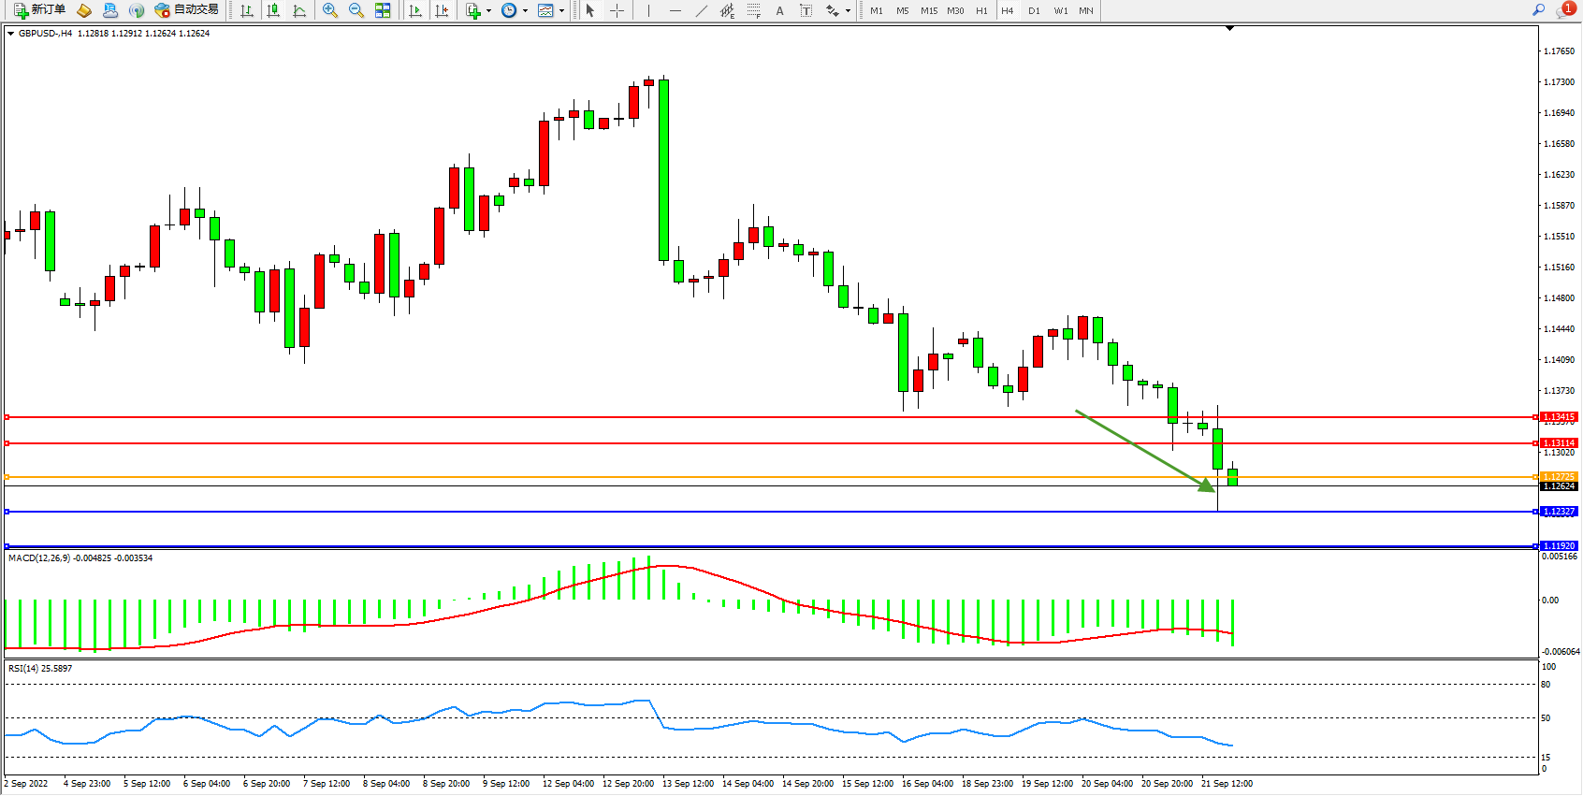This screenshot has height=796, width=1583.
Task: Click the H1 timeframe button
Action: click(981, 11)
